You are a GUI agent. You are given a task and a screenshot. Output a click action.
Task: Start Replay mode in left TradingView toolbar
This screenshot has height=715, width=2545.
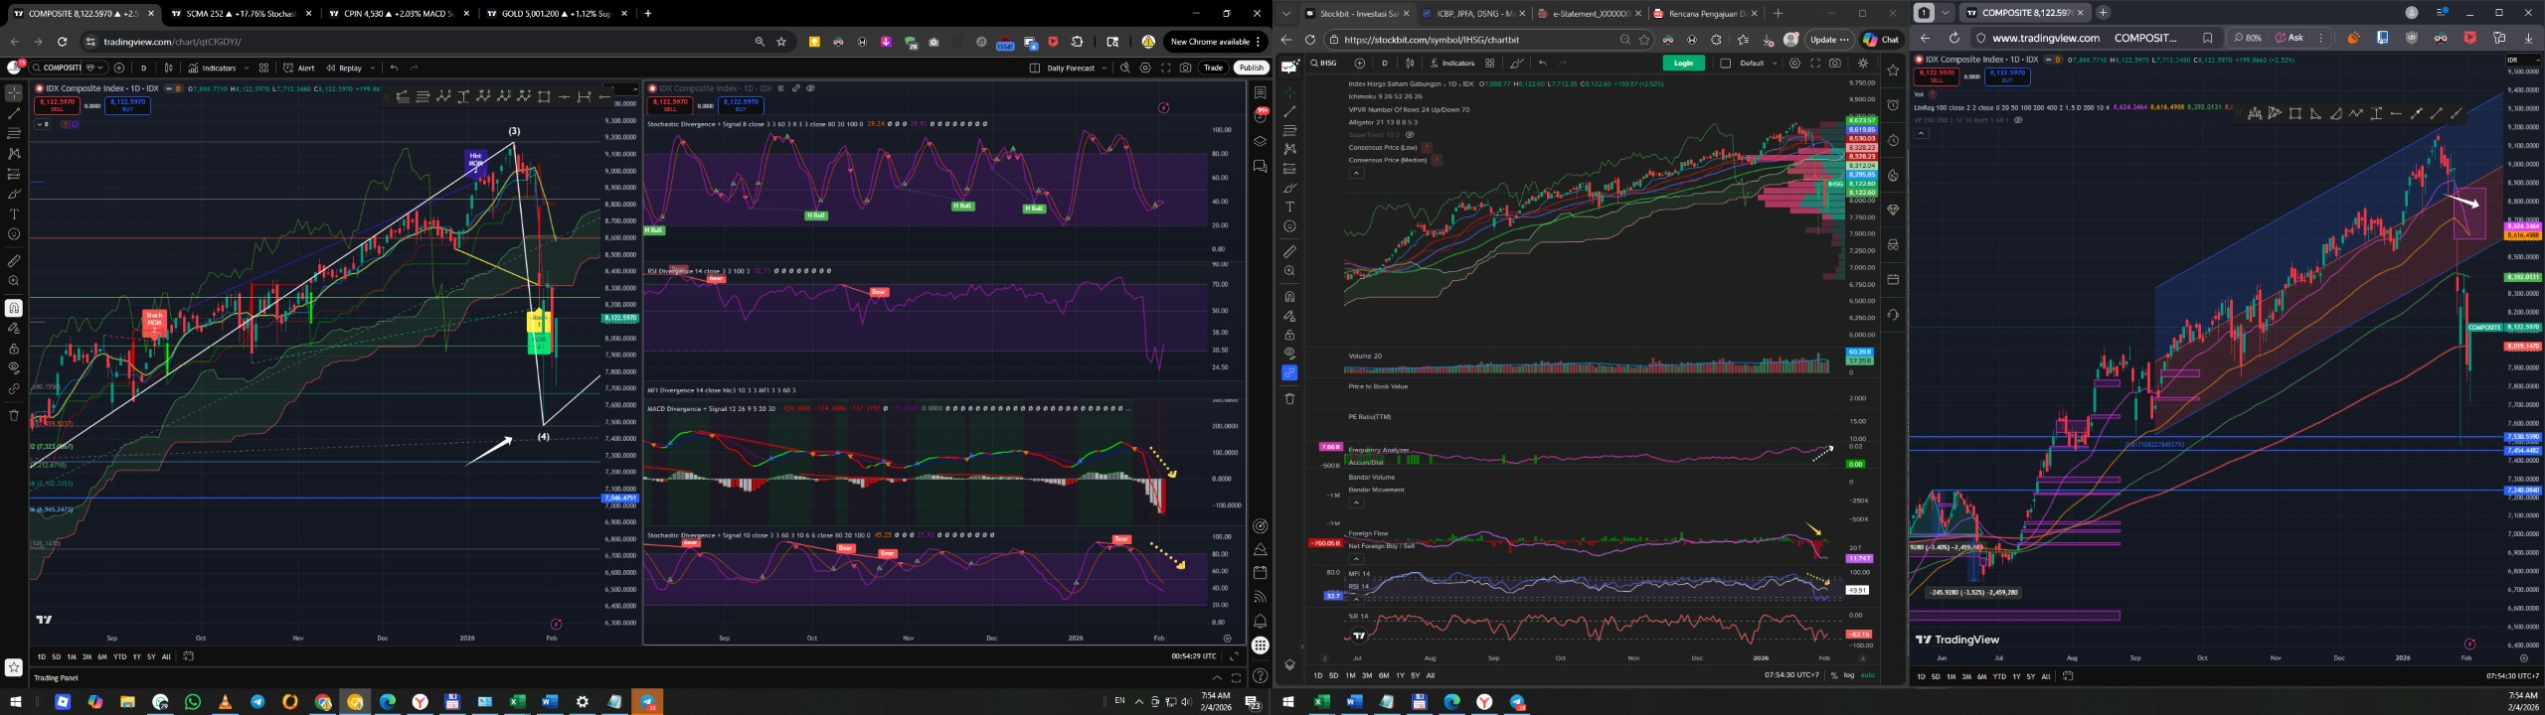[344, 68]
